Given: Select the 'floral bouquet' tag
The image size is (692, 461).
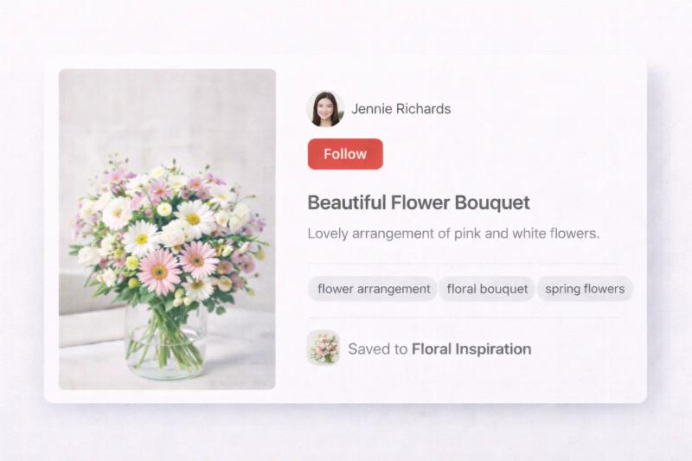Looking at the screenshot, I should pos(487,289).
